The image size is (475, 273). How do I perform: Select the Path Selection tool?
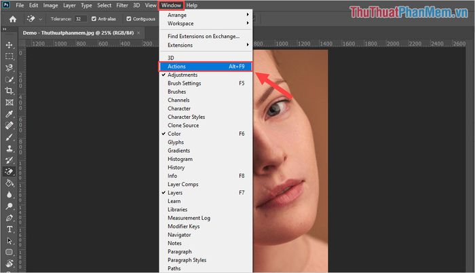pos(9,241)
